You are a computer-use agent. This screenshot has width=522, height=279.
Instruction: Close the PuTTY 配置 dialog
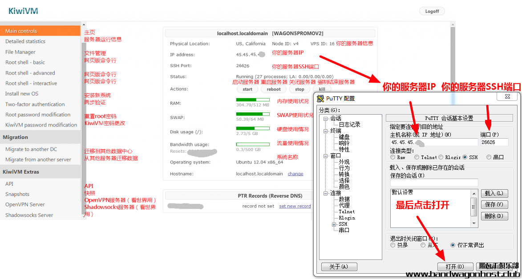pos(507,96)
